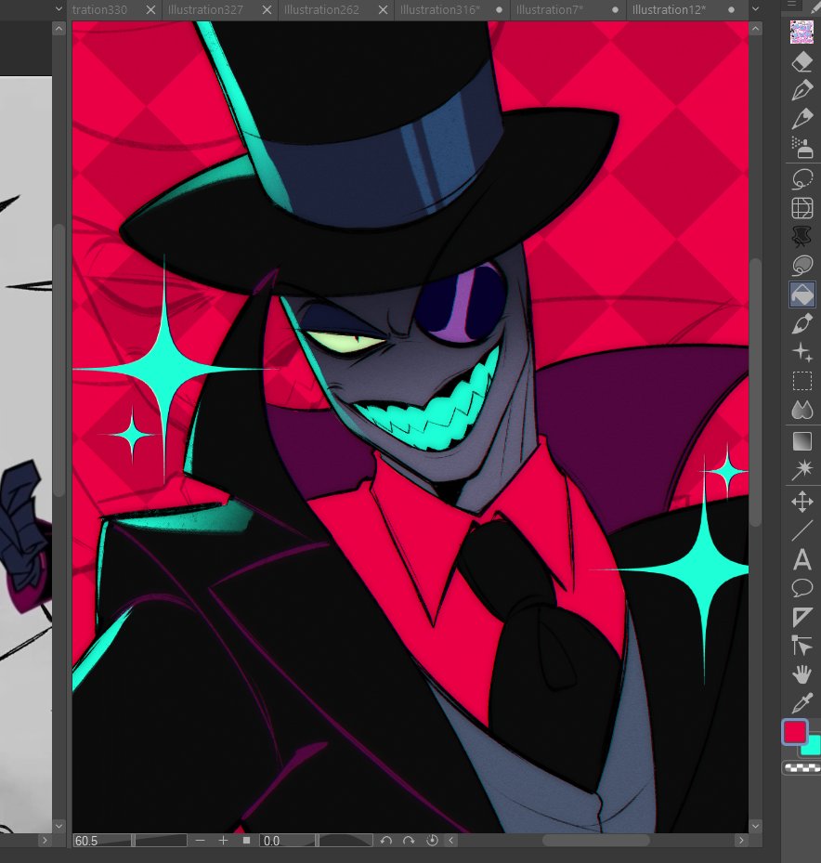821x863 pixels.
Task: Select the Ruler triangle tool
Action: coord(801,617)
